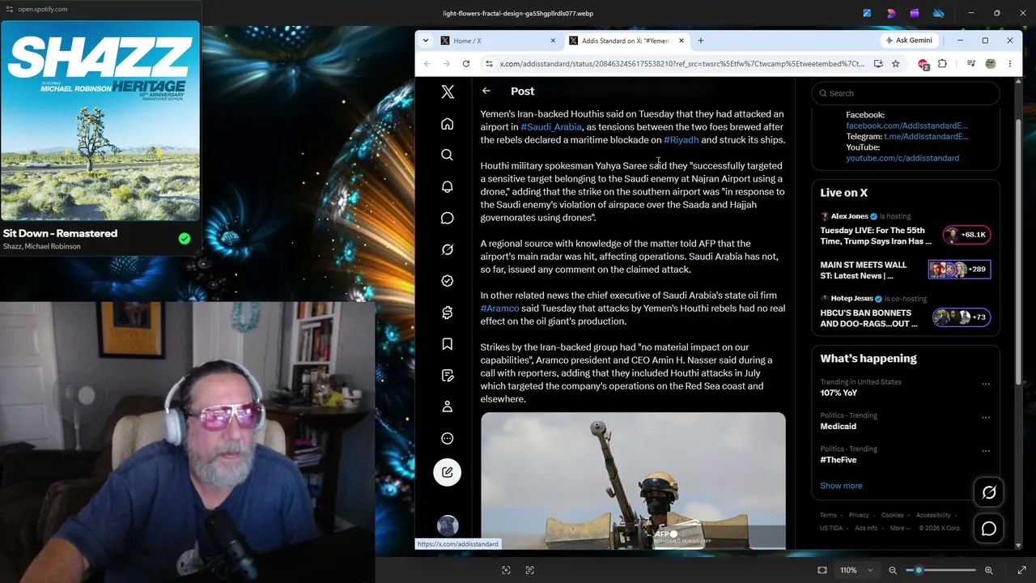Open the #Riyadh hashtag link
Screen dimensions: 1036x583
click(681, 140)
